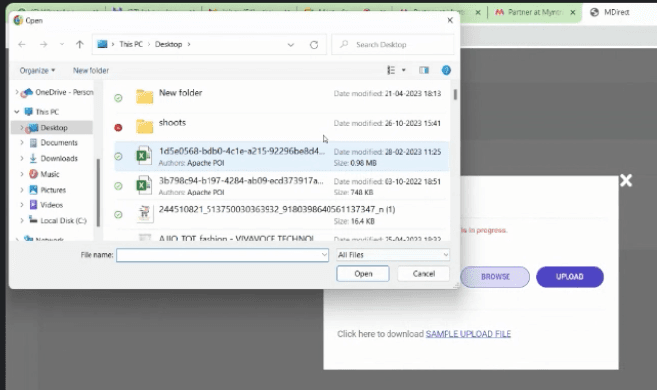657x390 pixels.
Task: Click the Desktop breadcrumb in address bar
Action: click(x=168, y=44)
